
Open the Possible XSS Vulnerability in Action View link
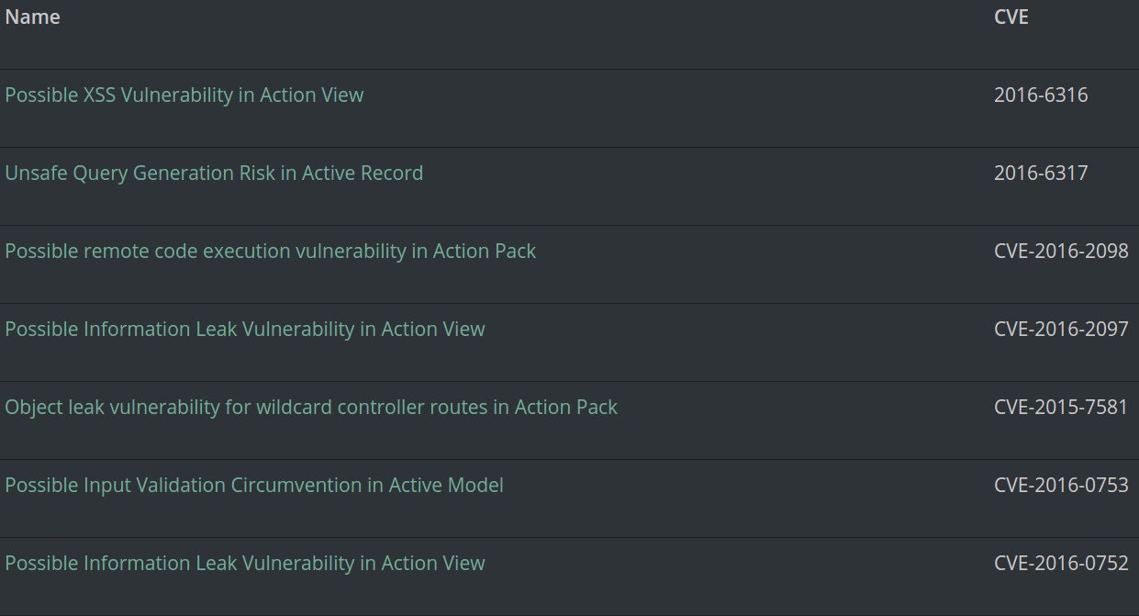(184, 95)
